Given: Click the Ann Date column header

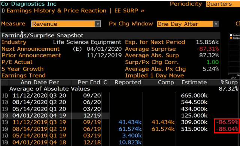Looking at the screenshot, I should click(34, 83).
